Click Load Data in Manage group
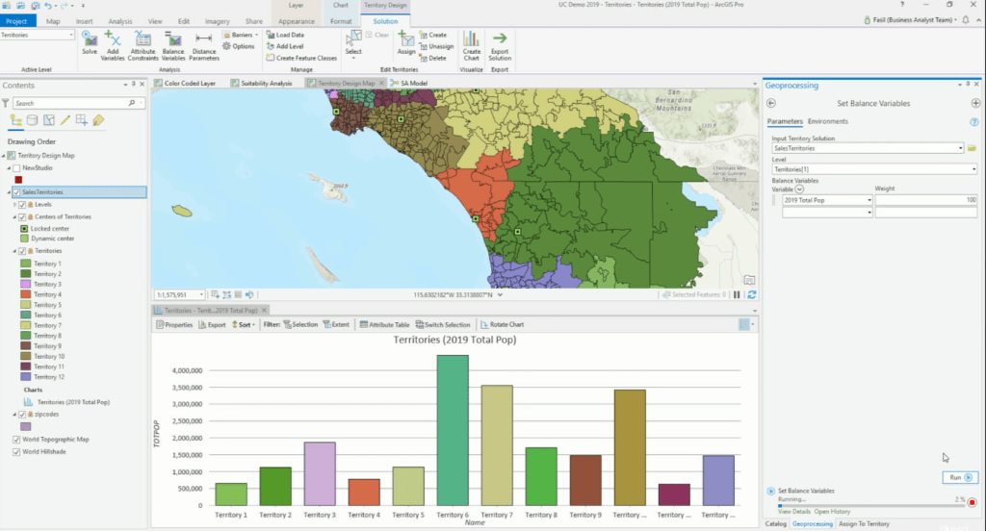Screen dimensions: 986x531 [x=285, y=36]
